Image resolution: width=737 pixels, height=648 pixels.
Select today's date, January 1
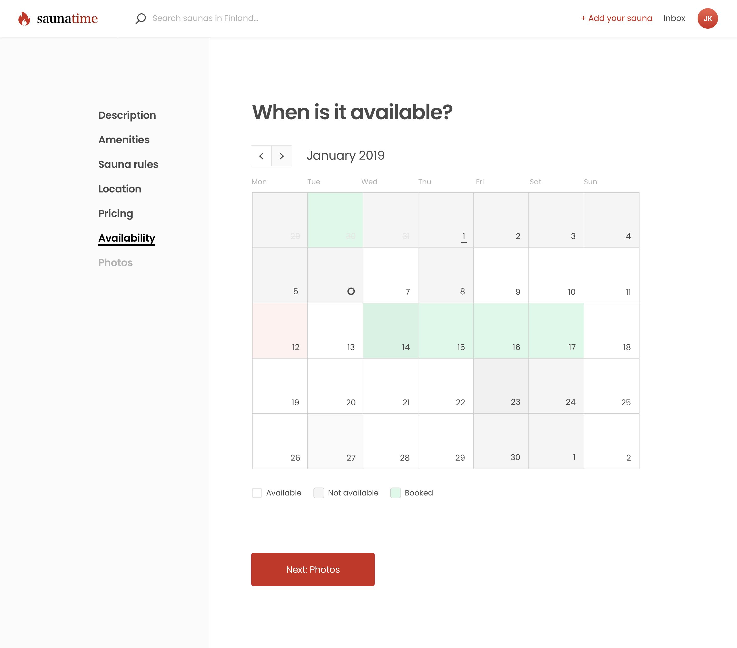point(446,220)
